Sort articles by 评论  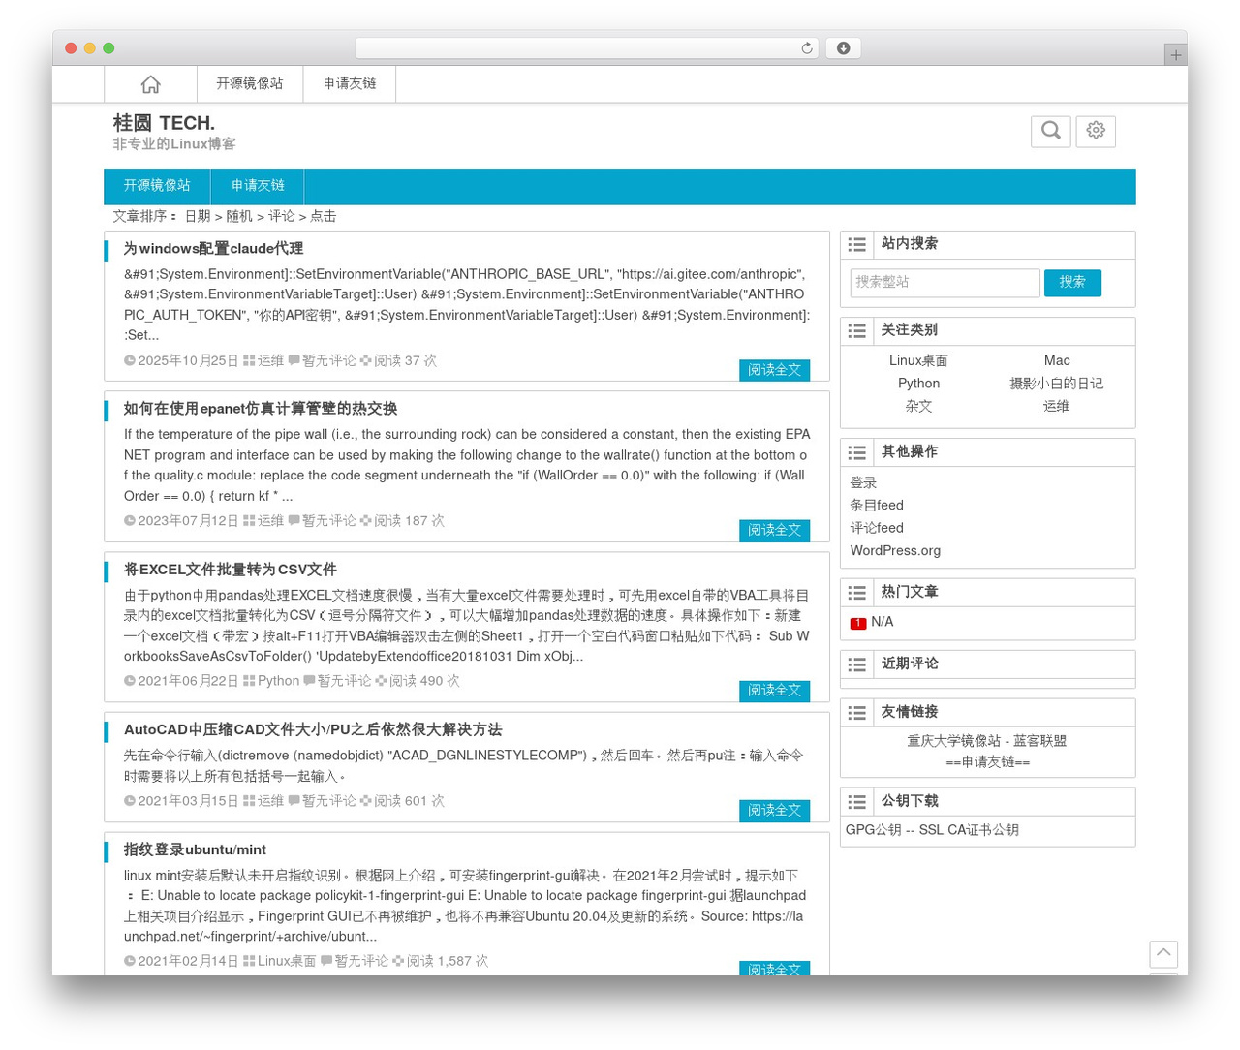pos(281,216)
